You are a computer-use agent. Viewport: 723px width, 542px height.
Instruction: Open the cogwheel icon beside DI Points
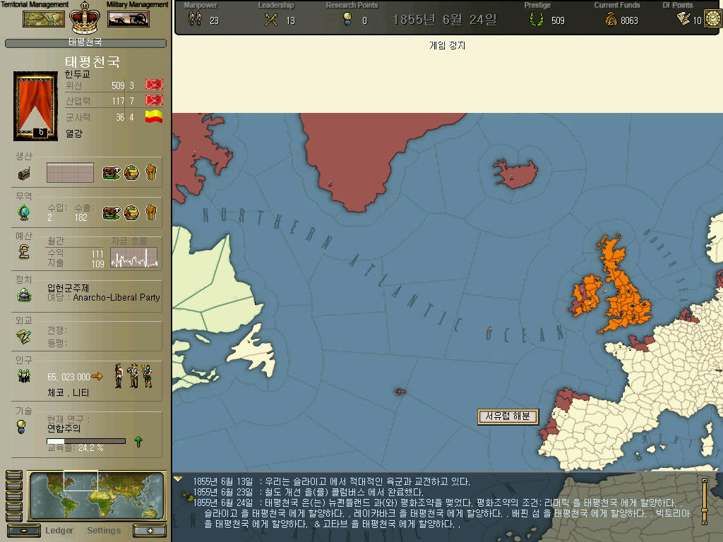(713, 18)
